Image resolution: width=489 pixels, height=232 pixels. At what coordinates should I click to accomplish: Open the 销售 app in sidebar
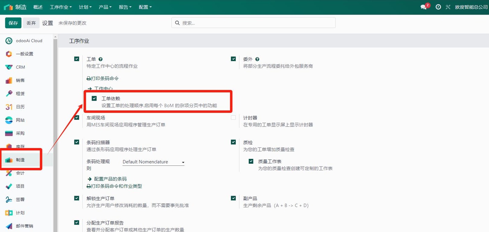20,80
